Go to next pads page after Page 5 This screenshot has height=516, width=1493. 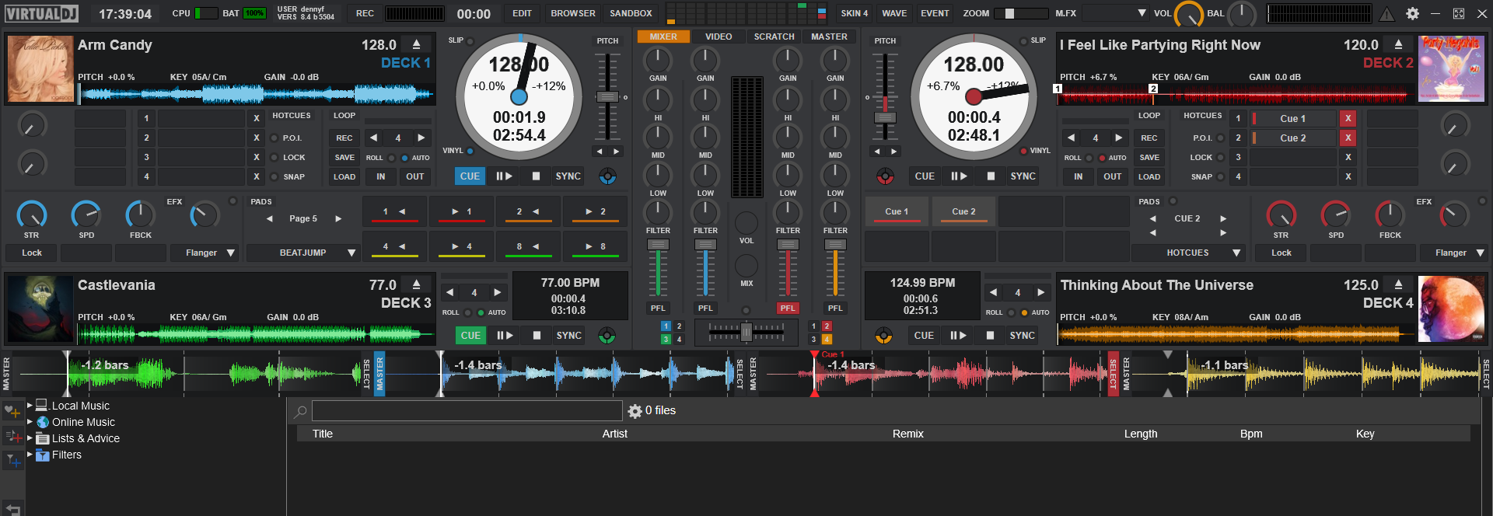[x=338, y=218]
